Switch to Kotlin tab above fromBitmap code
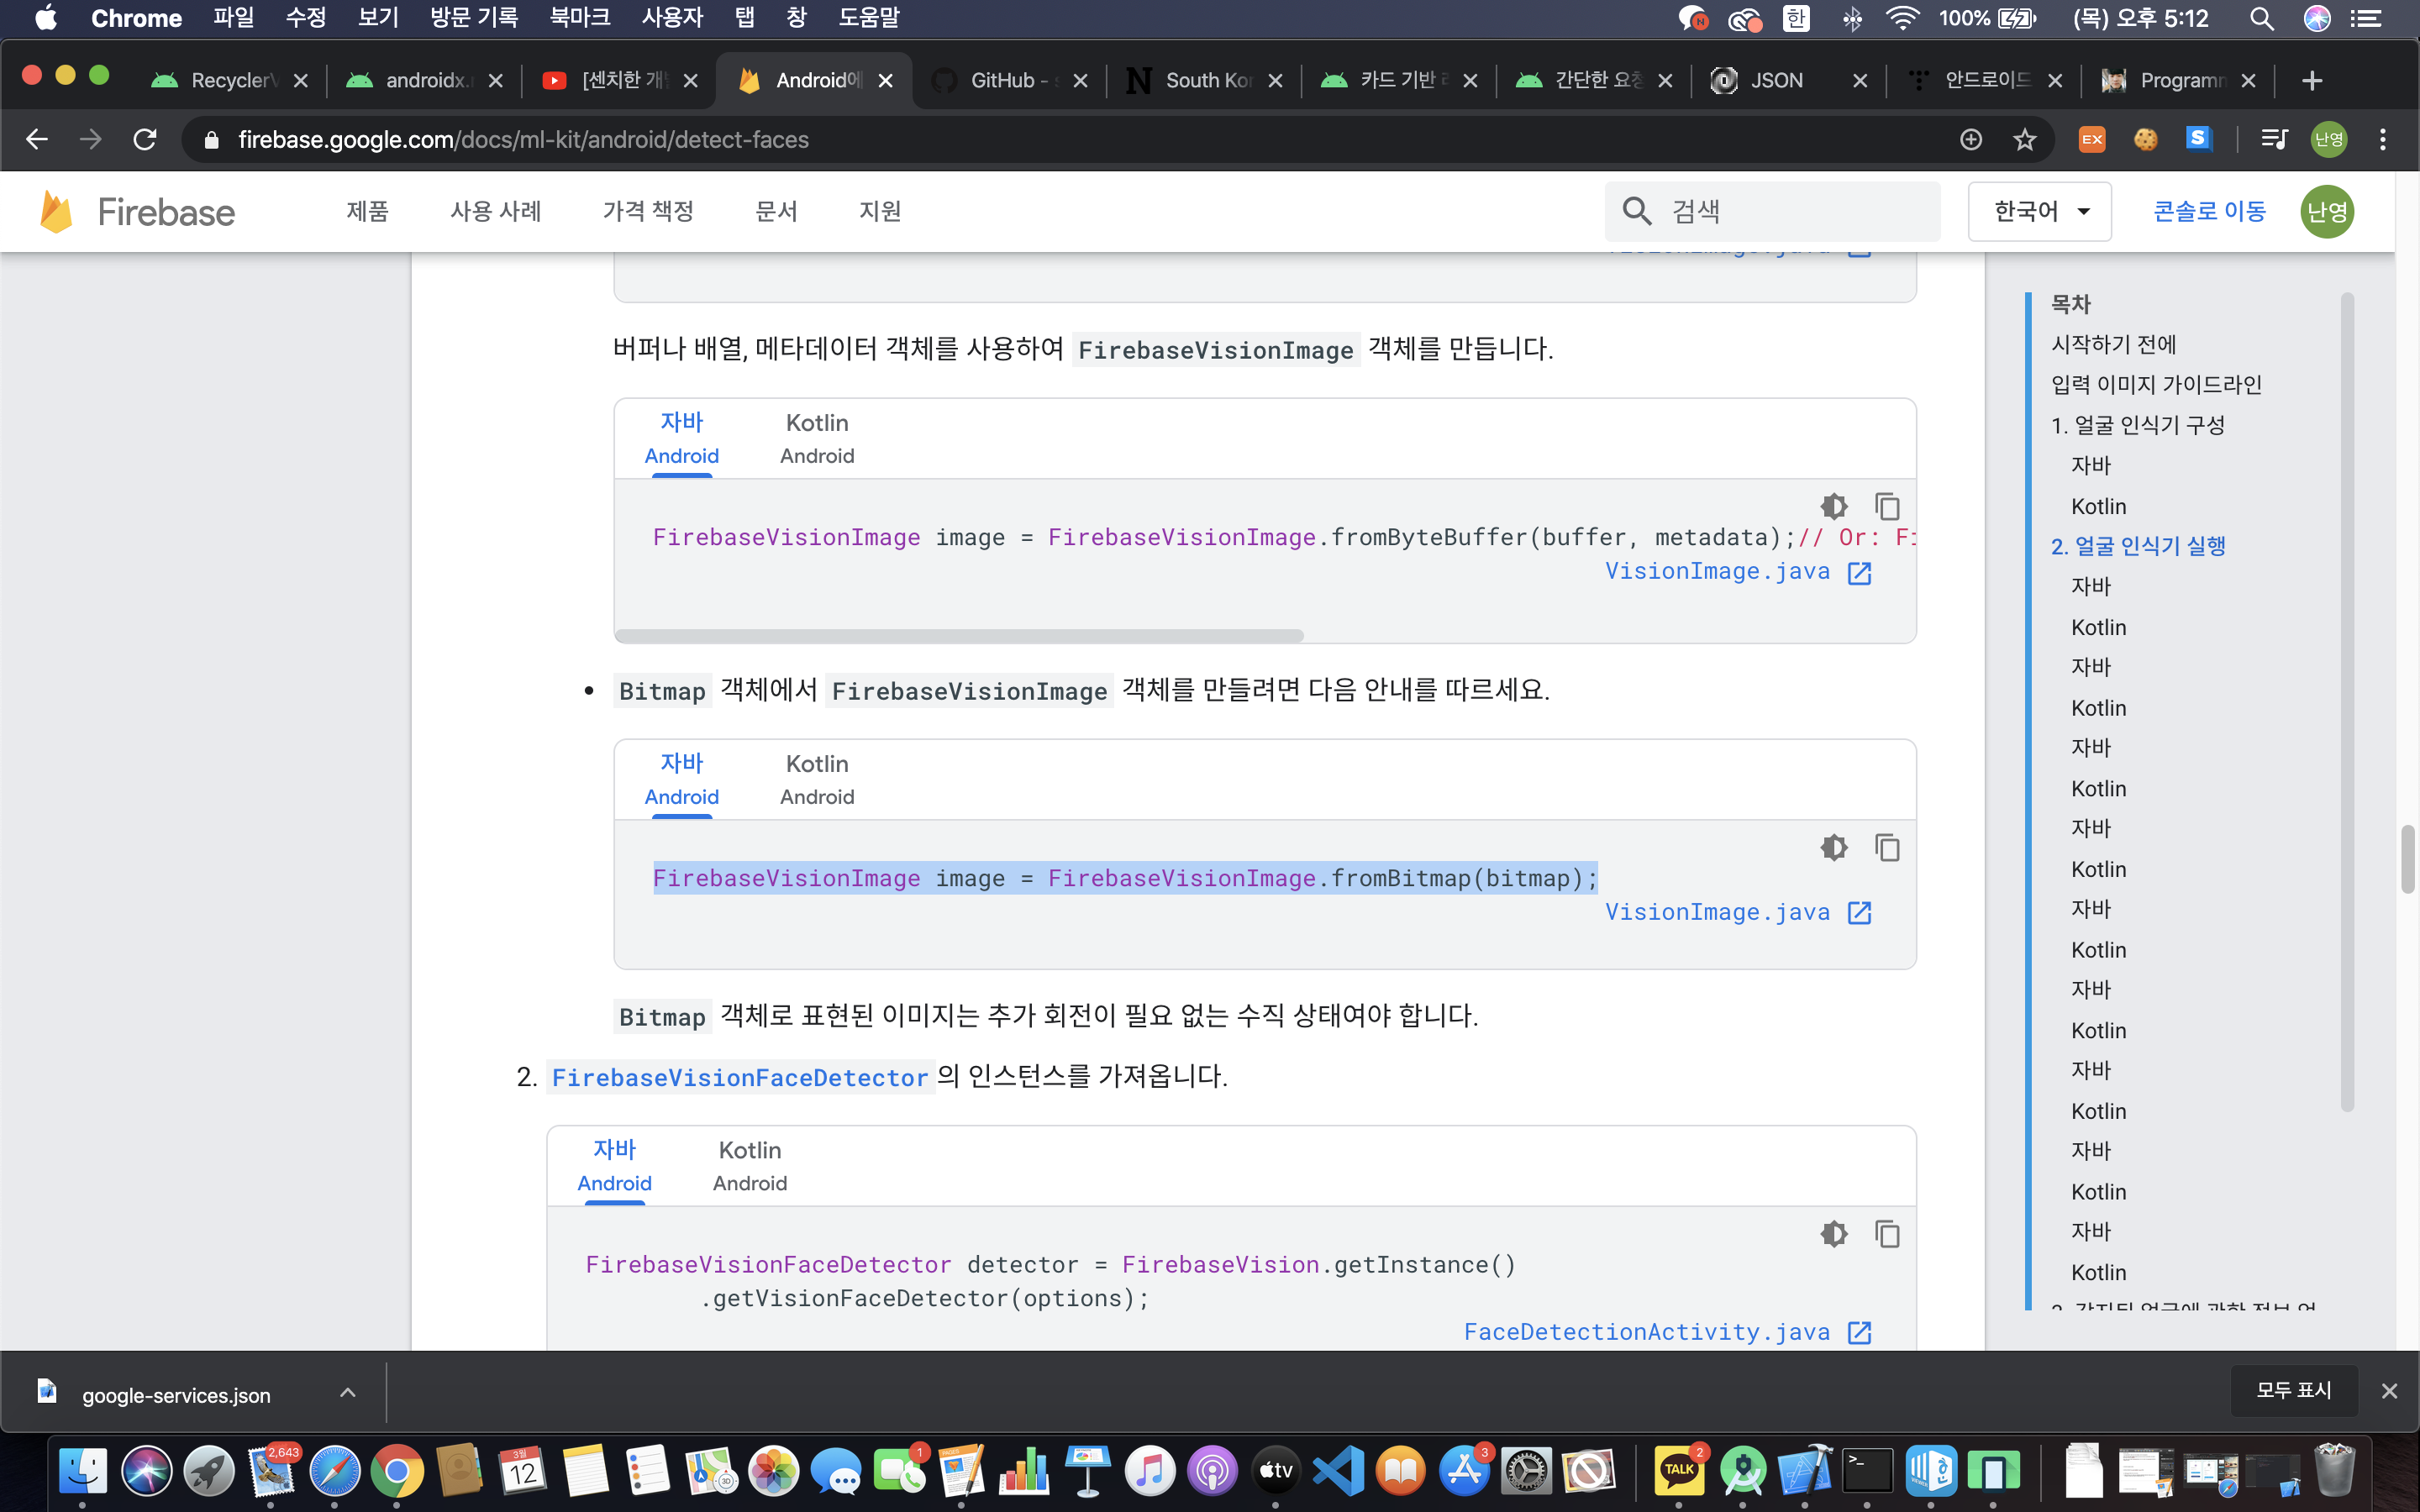 tap(817, 779)
